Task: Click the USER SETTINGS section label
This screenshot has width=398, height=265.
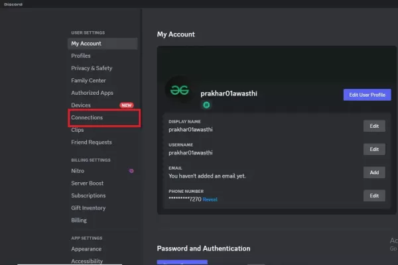Action: pyautogui.click(x=88, y=32)
